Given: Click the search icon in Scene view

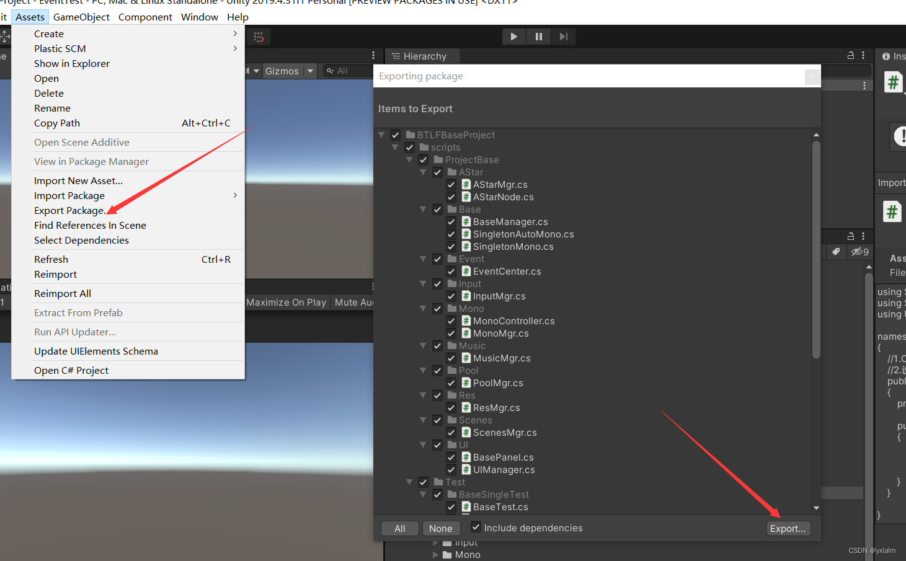Looking at the screenshot, I should point(330,71).
